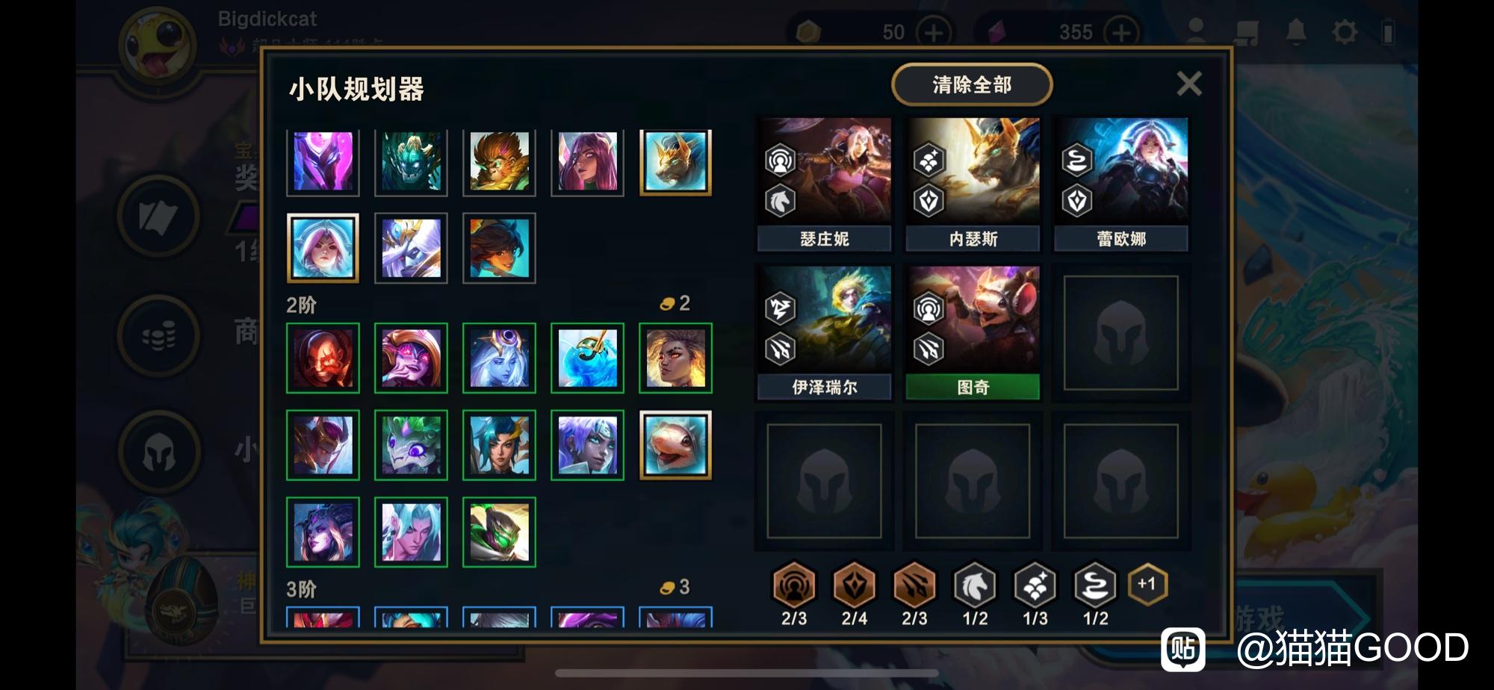
Task: Open the +1 extra traits hexagon
Action: pos(1147,585)
